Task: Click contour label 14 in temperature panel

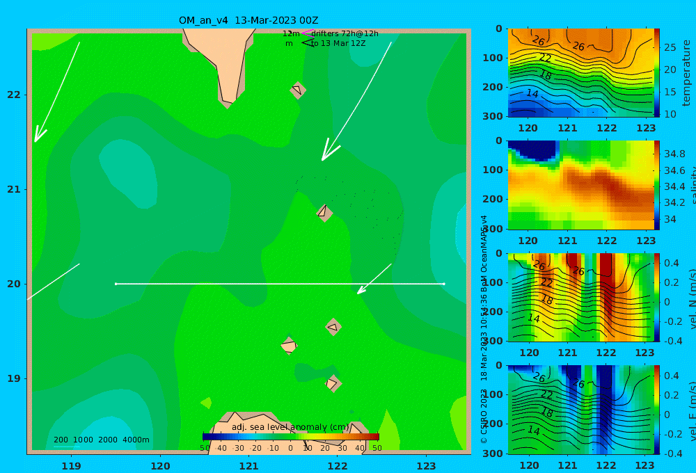Action: [532, 94]
